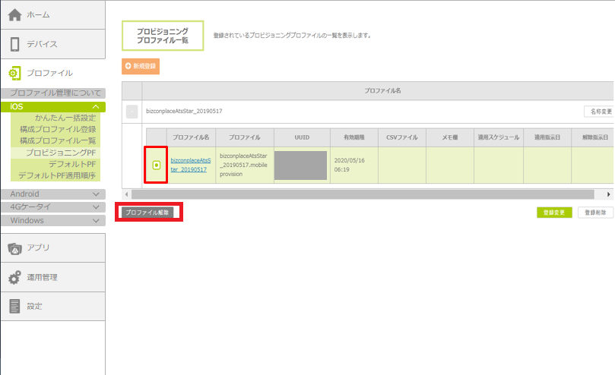Click the green 登録変更 button

coord(554,213)
